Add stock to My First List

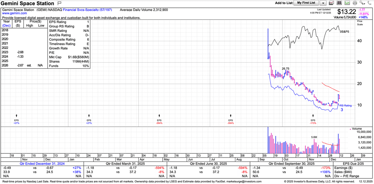point(306,3)
